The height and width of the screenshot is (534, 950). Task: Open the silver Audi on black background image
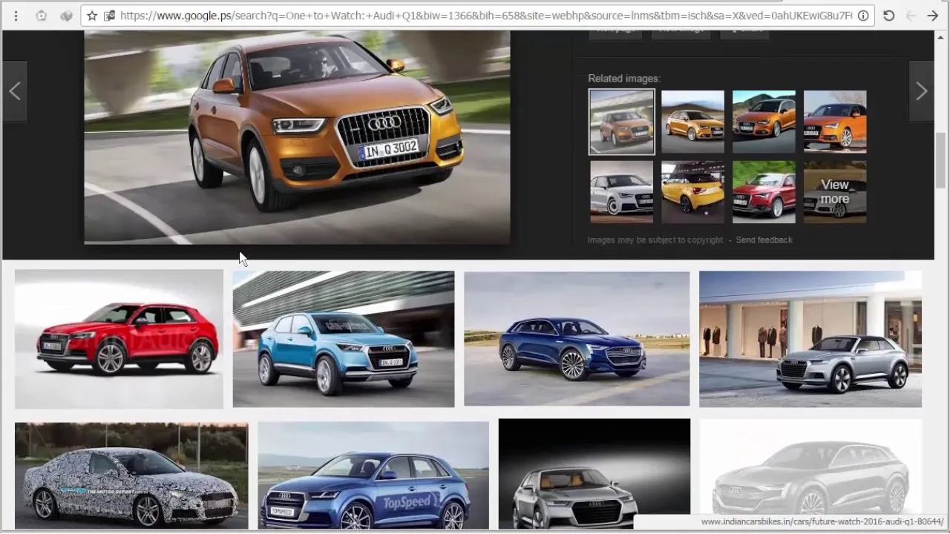coord(594,474)
